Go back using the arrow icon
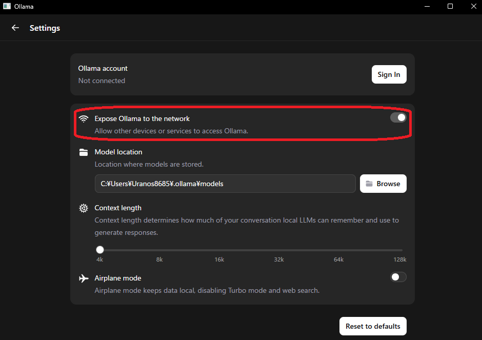482x340 pixels. tap(15, 28)
